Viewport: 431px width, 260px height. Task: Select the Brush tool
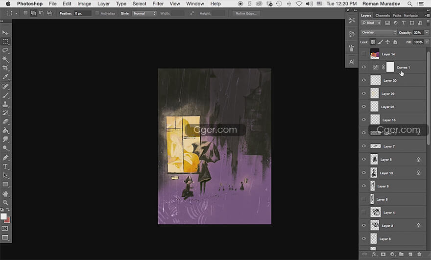coord(5,95)
